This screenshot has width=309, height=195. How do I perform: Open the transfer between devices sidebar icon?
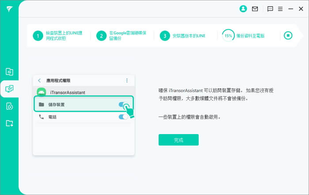tap(9, 72)
